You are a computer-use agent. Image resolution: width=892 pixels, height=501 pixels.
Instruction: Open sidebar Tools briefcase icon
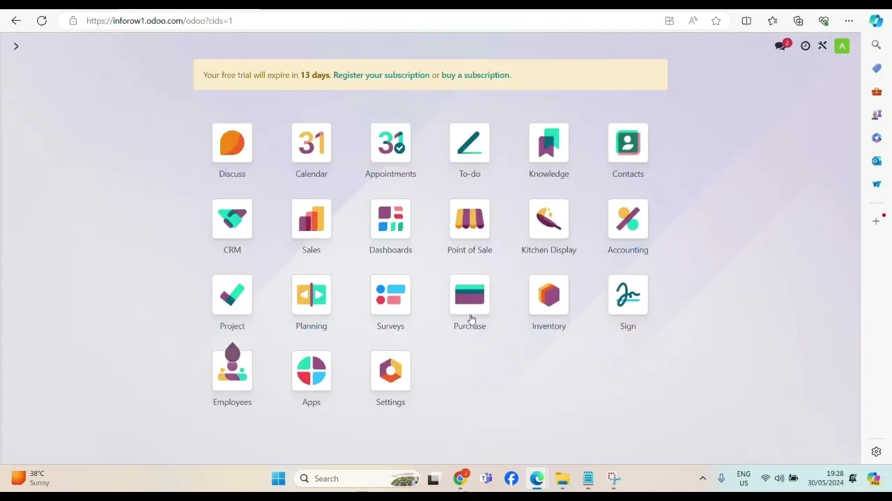[876, 92]
